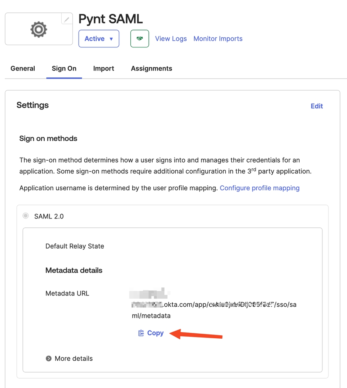The width and height of the screenshot is (347, 388).
Task: Expand More details chevron
Action: point(49,359)
